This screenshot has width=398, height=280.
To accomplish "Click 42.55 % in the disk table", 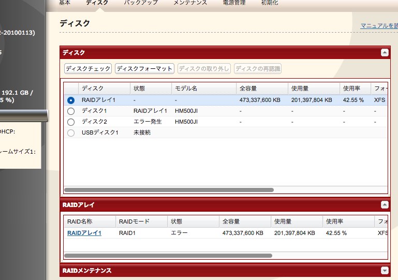I will [353, 100].
